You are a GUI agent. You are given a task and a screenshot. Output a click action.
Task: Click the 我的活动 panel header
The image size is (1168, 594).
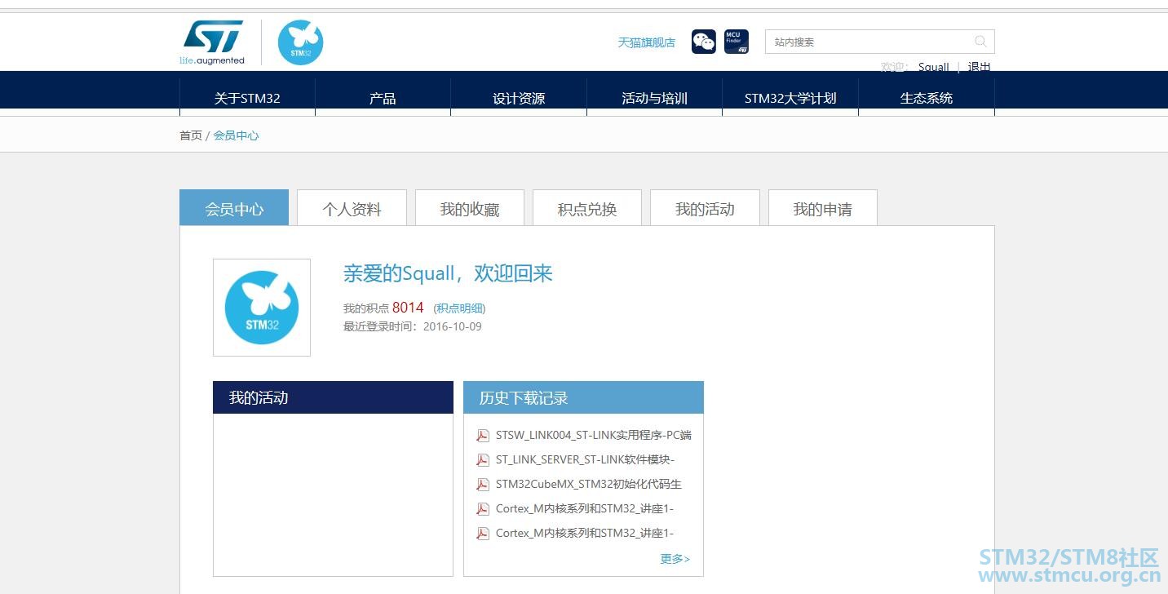333,397
